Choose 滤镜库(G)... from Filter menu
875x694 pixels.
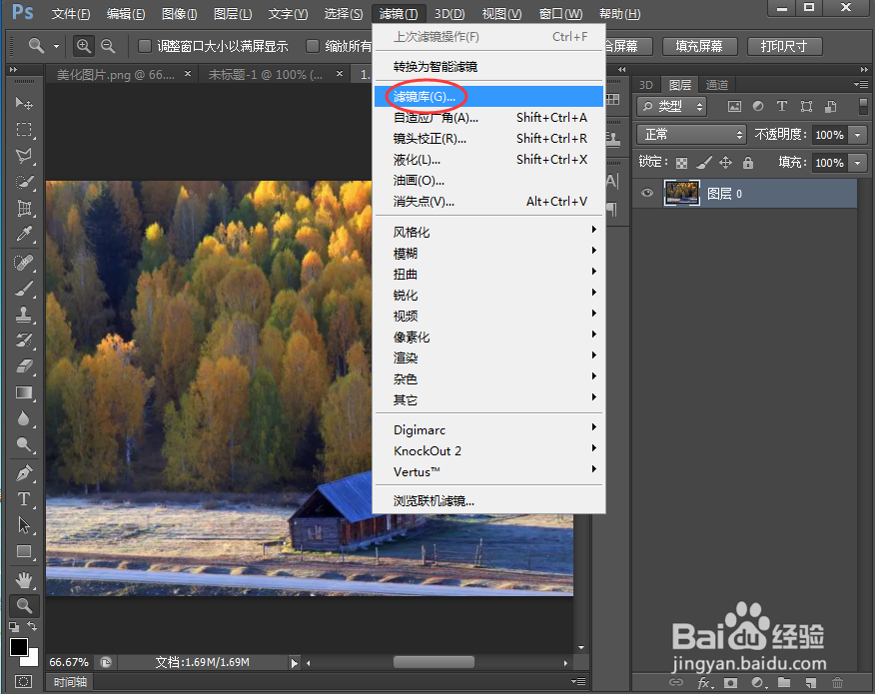(x=488, y=96)
